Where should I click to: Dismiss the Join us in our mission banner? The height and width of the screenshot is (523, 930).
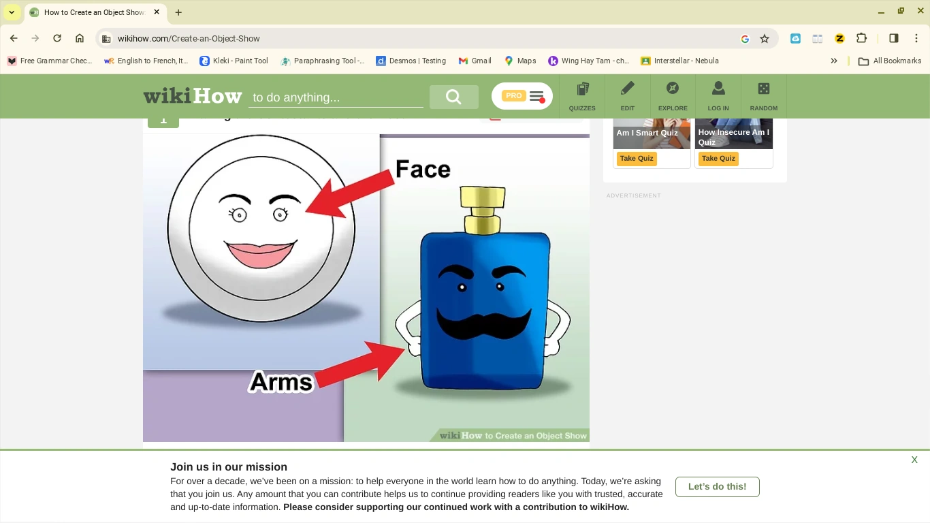tap(914, 460)
